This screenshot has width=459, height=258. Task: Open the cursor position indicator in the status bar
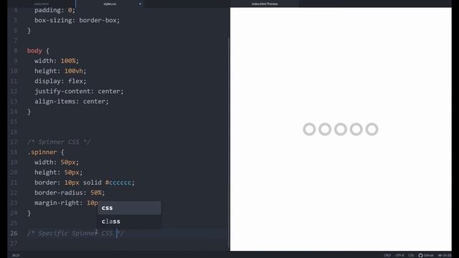[x=16, y=255]
